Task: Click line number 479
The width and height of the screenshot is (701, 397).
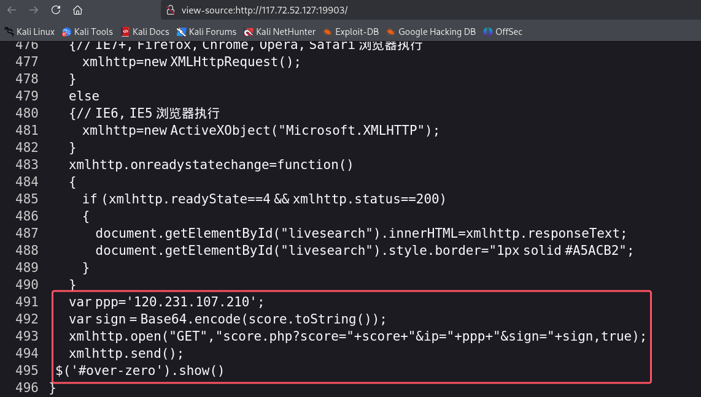Action: coord(27,96)
